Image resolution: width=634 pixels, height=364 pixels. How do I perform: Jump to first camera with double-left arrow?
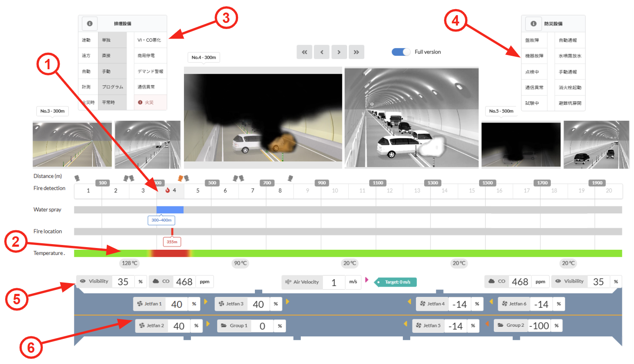click(x=304, y=52)
